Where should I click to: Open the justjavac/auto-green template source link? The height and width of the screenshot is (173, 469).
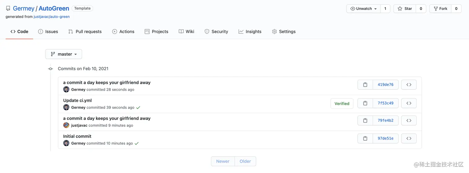52,17
